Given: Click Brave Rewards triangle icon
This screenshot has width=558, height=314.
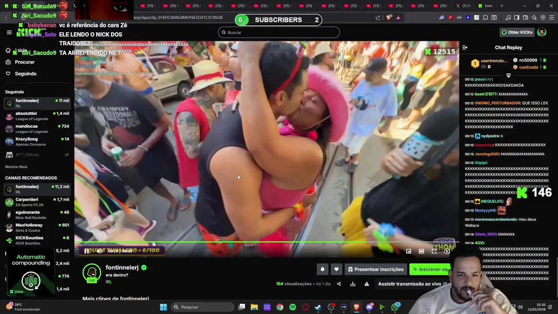Looking at the screenshot, I should coord(398,17).
